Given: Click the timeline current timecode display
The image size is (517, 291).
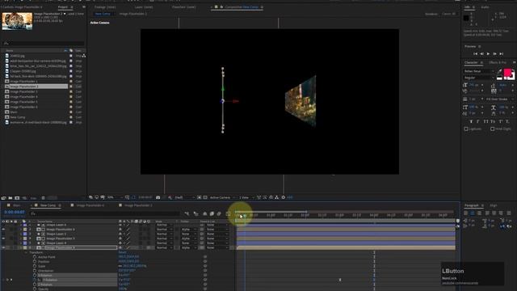Looking at the screenshot, I should [x=15, y=212].
